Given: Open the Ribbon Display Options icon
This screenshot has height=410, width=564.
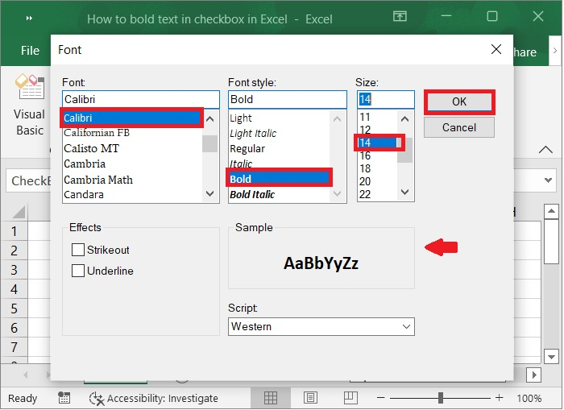Looking at the screenshot, I should pyautogui.click(x=400, y=18).
